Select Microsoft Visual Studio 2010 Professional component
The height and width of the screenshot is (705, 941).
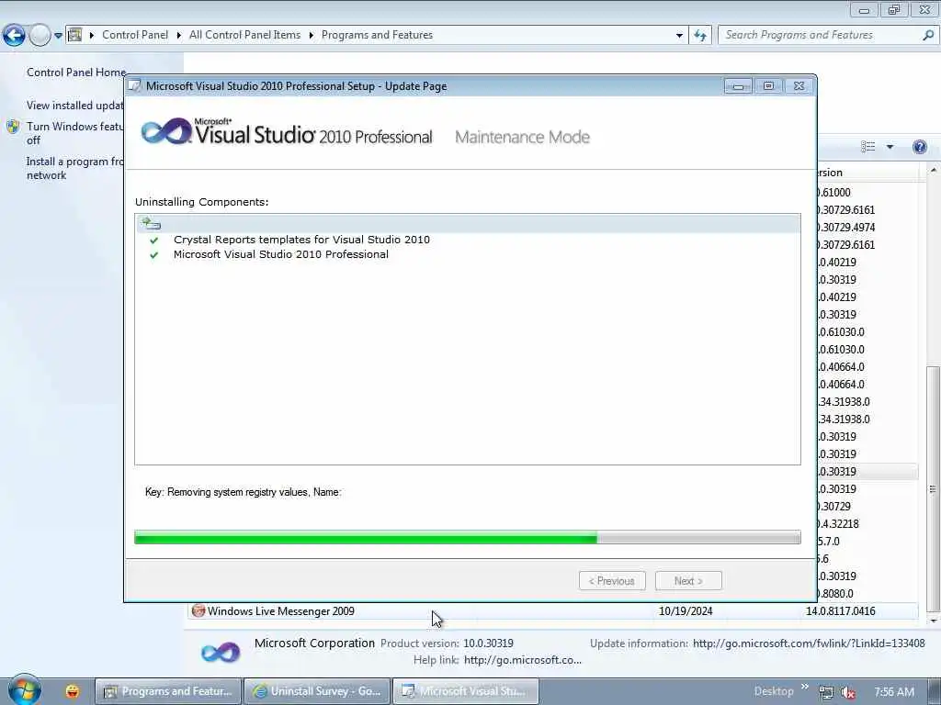(281, 254)
